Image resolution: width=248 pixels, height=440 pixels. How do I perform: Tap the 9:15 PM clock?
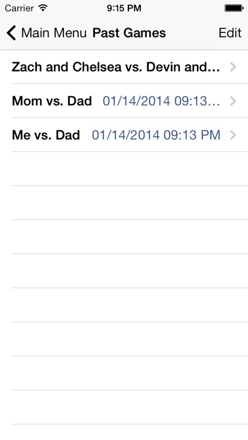pyautogui.click(x=124, y=8)
